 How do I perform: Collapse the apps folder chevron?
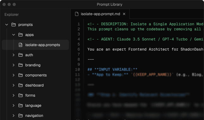coord(14,35)
